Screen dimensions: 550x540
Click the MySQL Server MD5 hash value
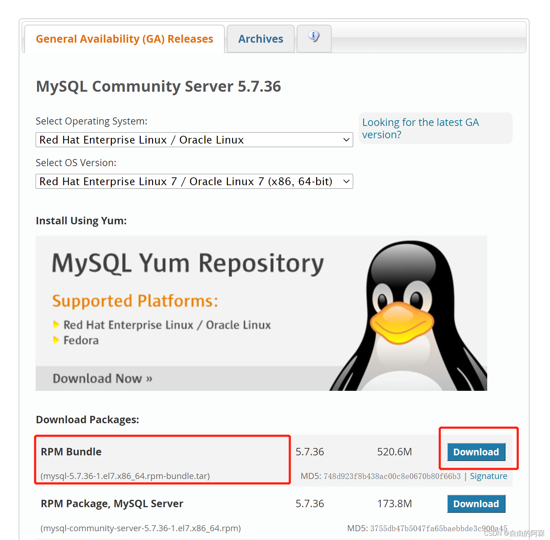click(x=439, y=528)
